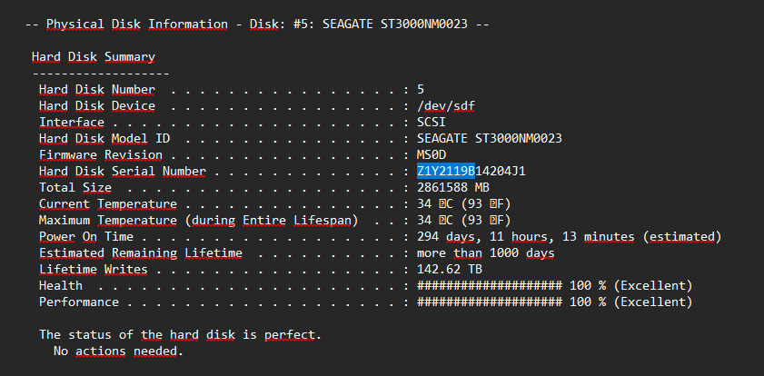Click the Estimated Remaining Lifetime label
This screenshot has width=764, height=376.
(x=141, y=253)
